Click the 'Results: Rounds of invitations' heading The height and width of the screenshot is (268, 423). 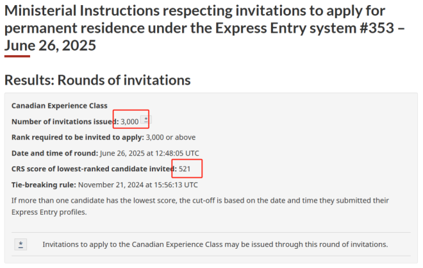tap(97, 80)
